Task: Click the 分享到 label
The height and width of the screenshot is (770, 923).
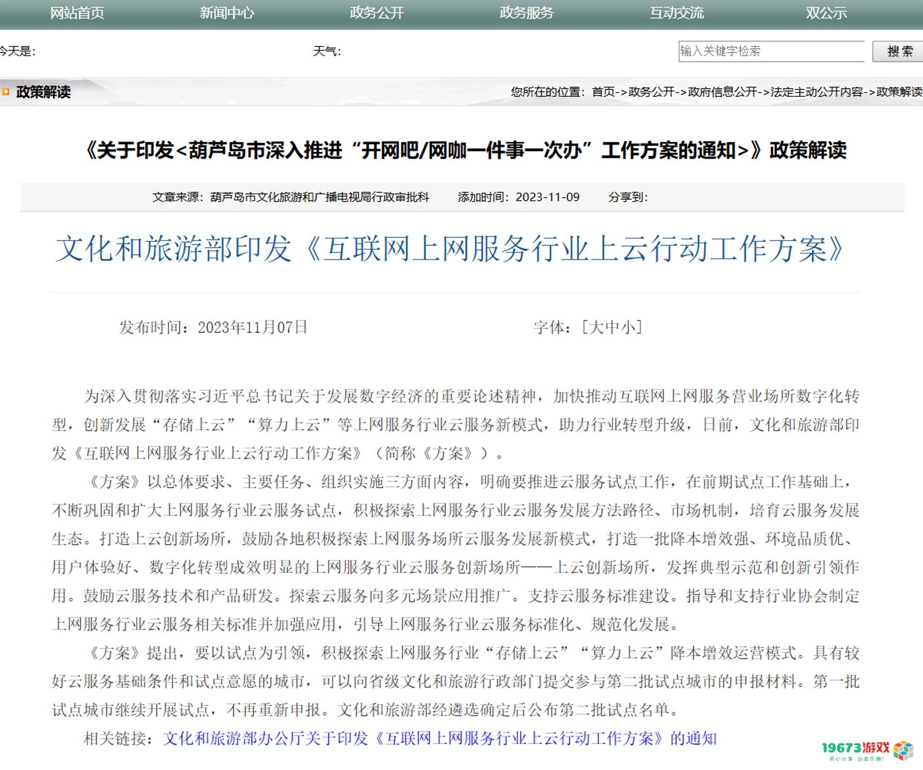Action: pos(628,197)
